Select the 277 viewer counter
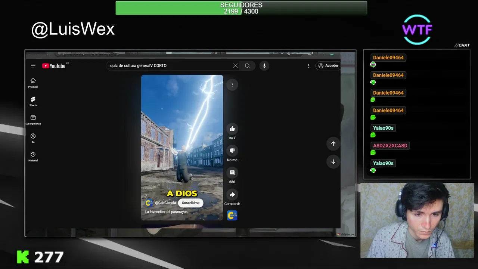 (x=49, y=257)
